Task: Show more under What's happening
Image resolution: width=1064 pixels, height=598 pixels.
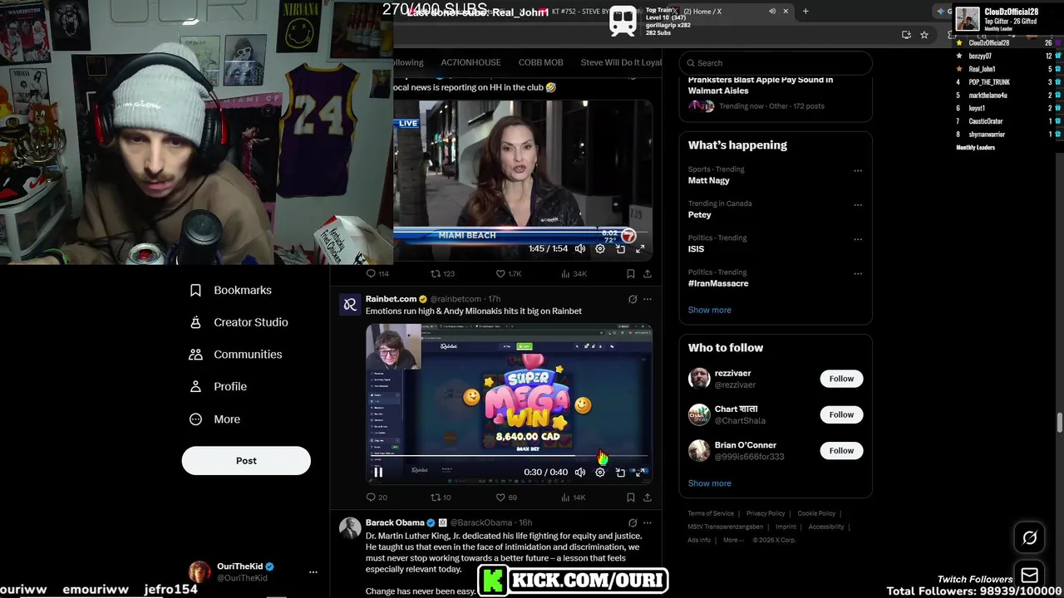Action: point(710,310)
